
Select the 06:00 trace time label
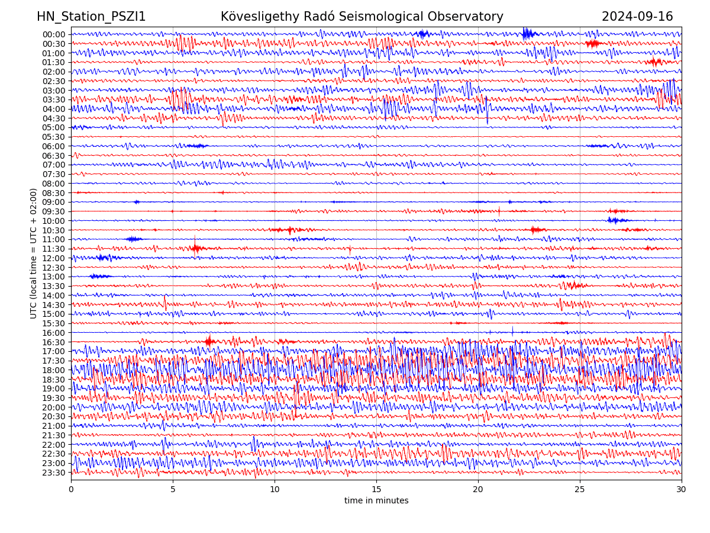pos(54,146)
